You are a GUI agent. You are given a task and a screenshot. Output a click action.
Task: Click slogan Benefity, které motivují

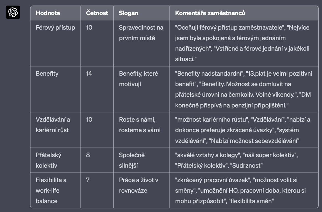pyautogui.click(x=138, y=79)
